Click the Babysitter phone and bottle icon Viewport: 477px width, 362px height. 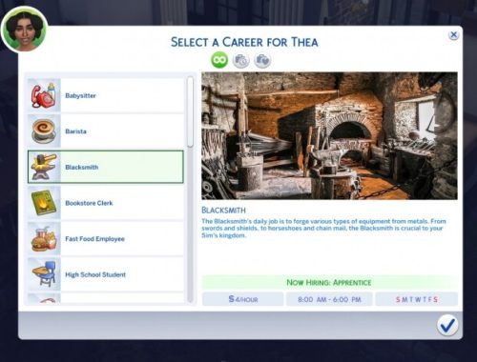tap(44, 95)
